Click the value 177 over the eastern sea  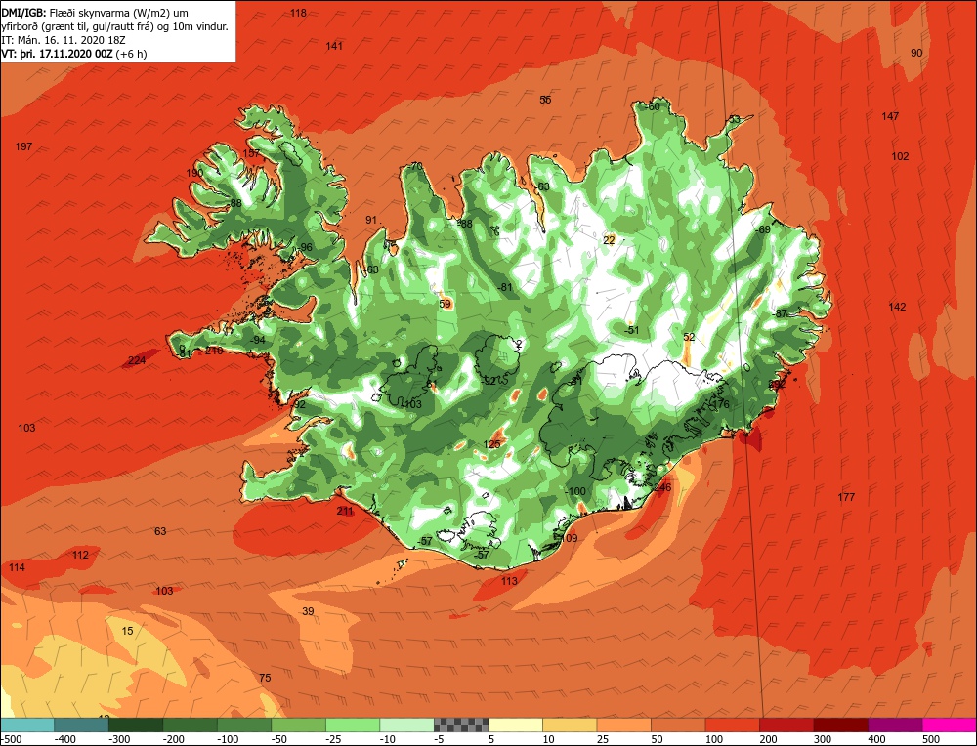[x=846, y=497]
